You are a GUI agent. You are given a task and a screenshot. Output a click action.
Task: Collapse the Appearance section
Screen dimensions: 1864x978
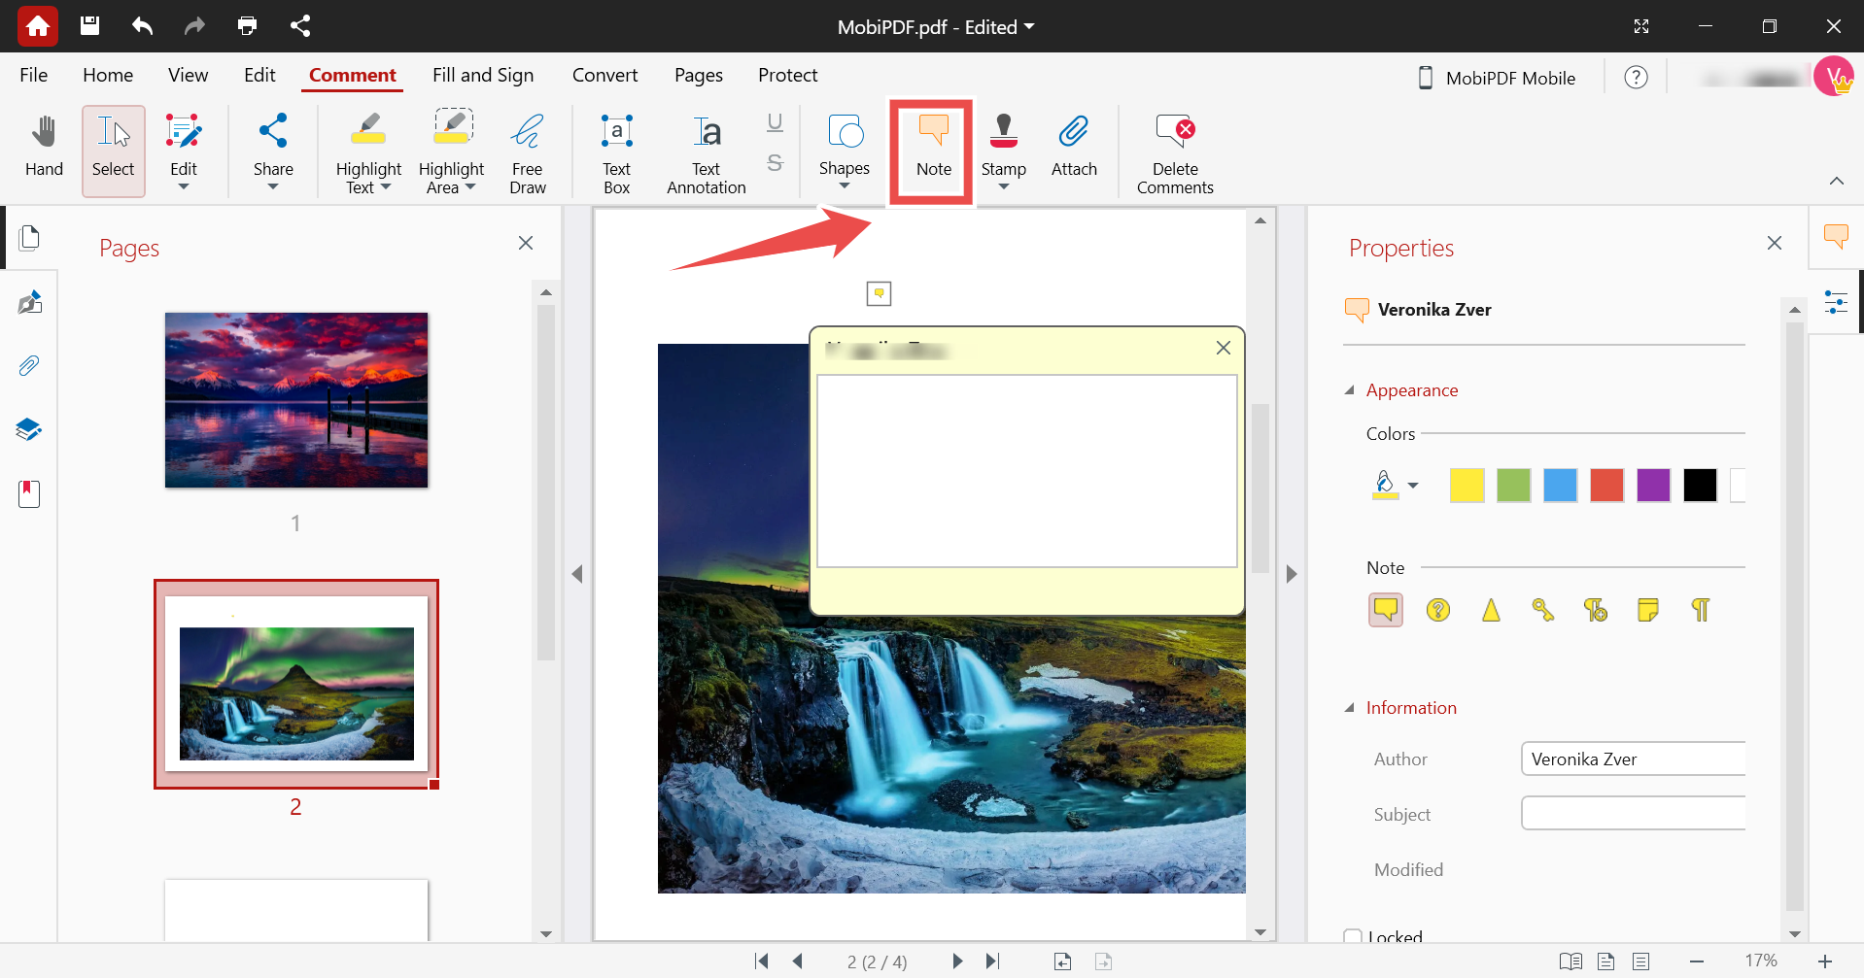(x=1350, y=390)
